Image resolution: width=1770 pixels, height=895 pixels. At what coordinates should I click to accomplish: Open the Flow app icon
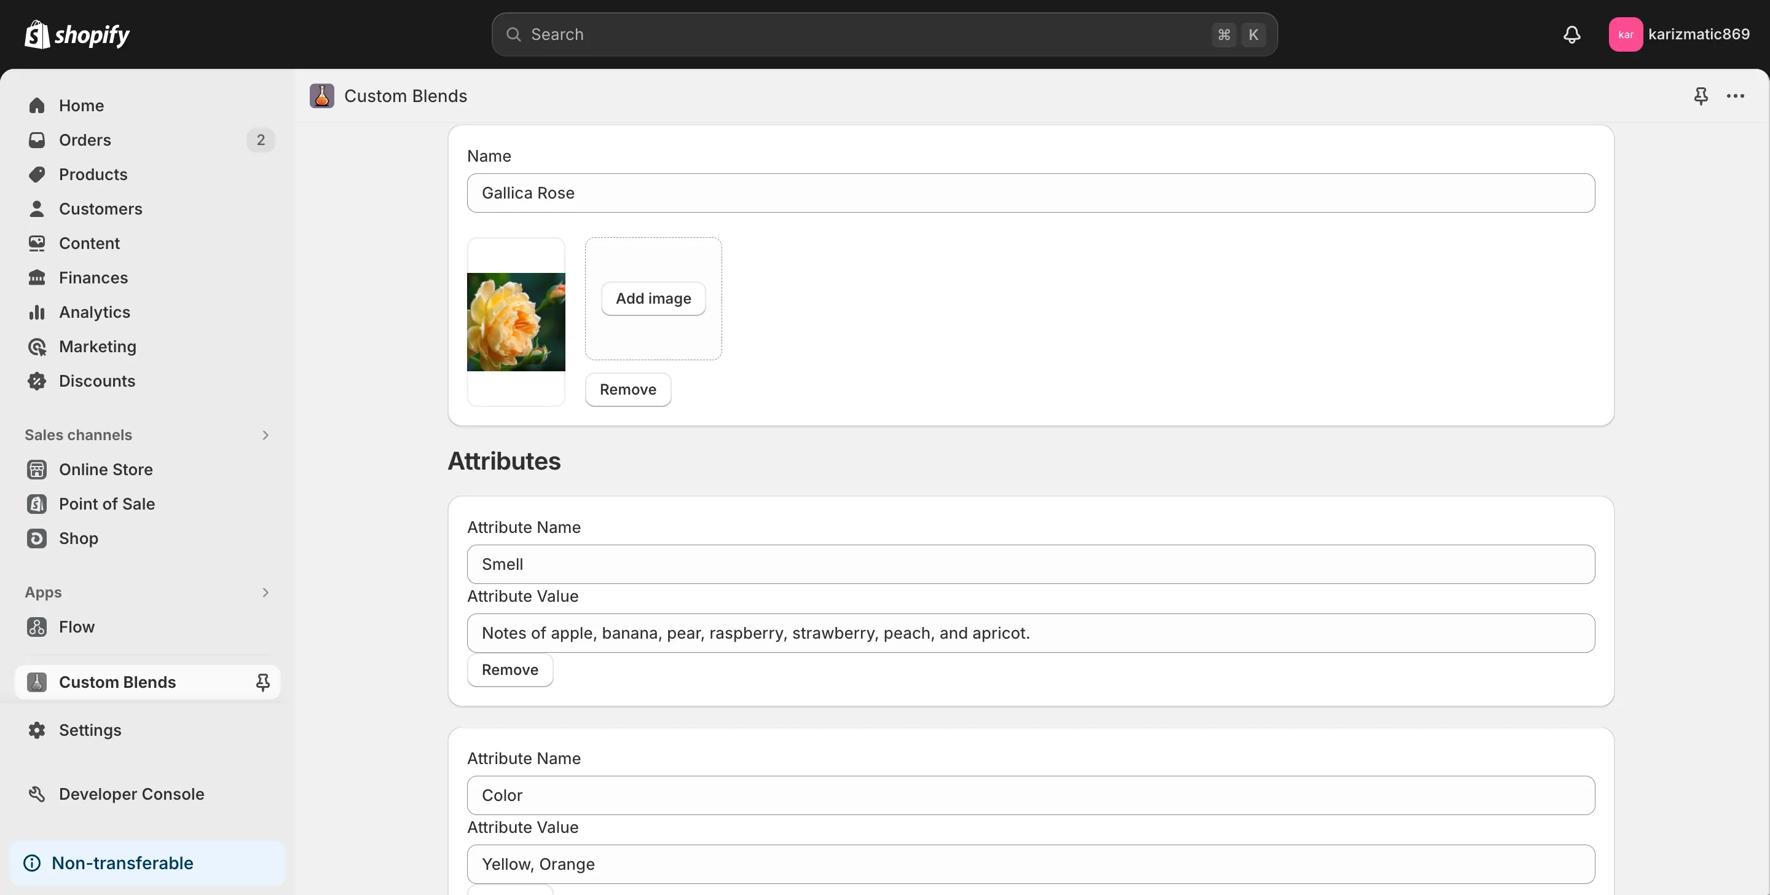point(37,626)
